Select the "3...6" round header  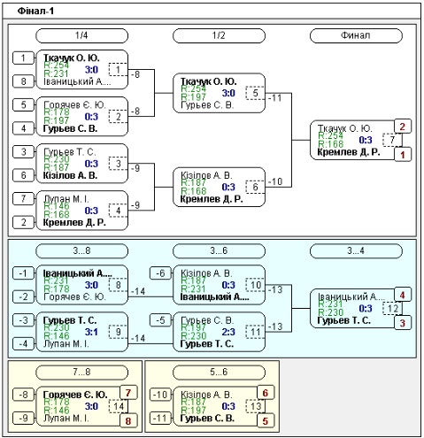[219, 251]
